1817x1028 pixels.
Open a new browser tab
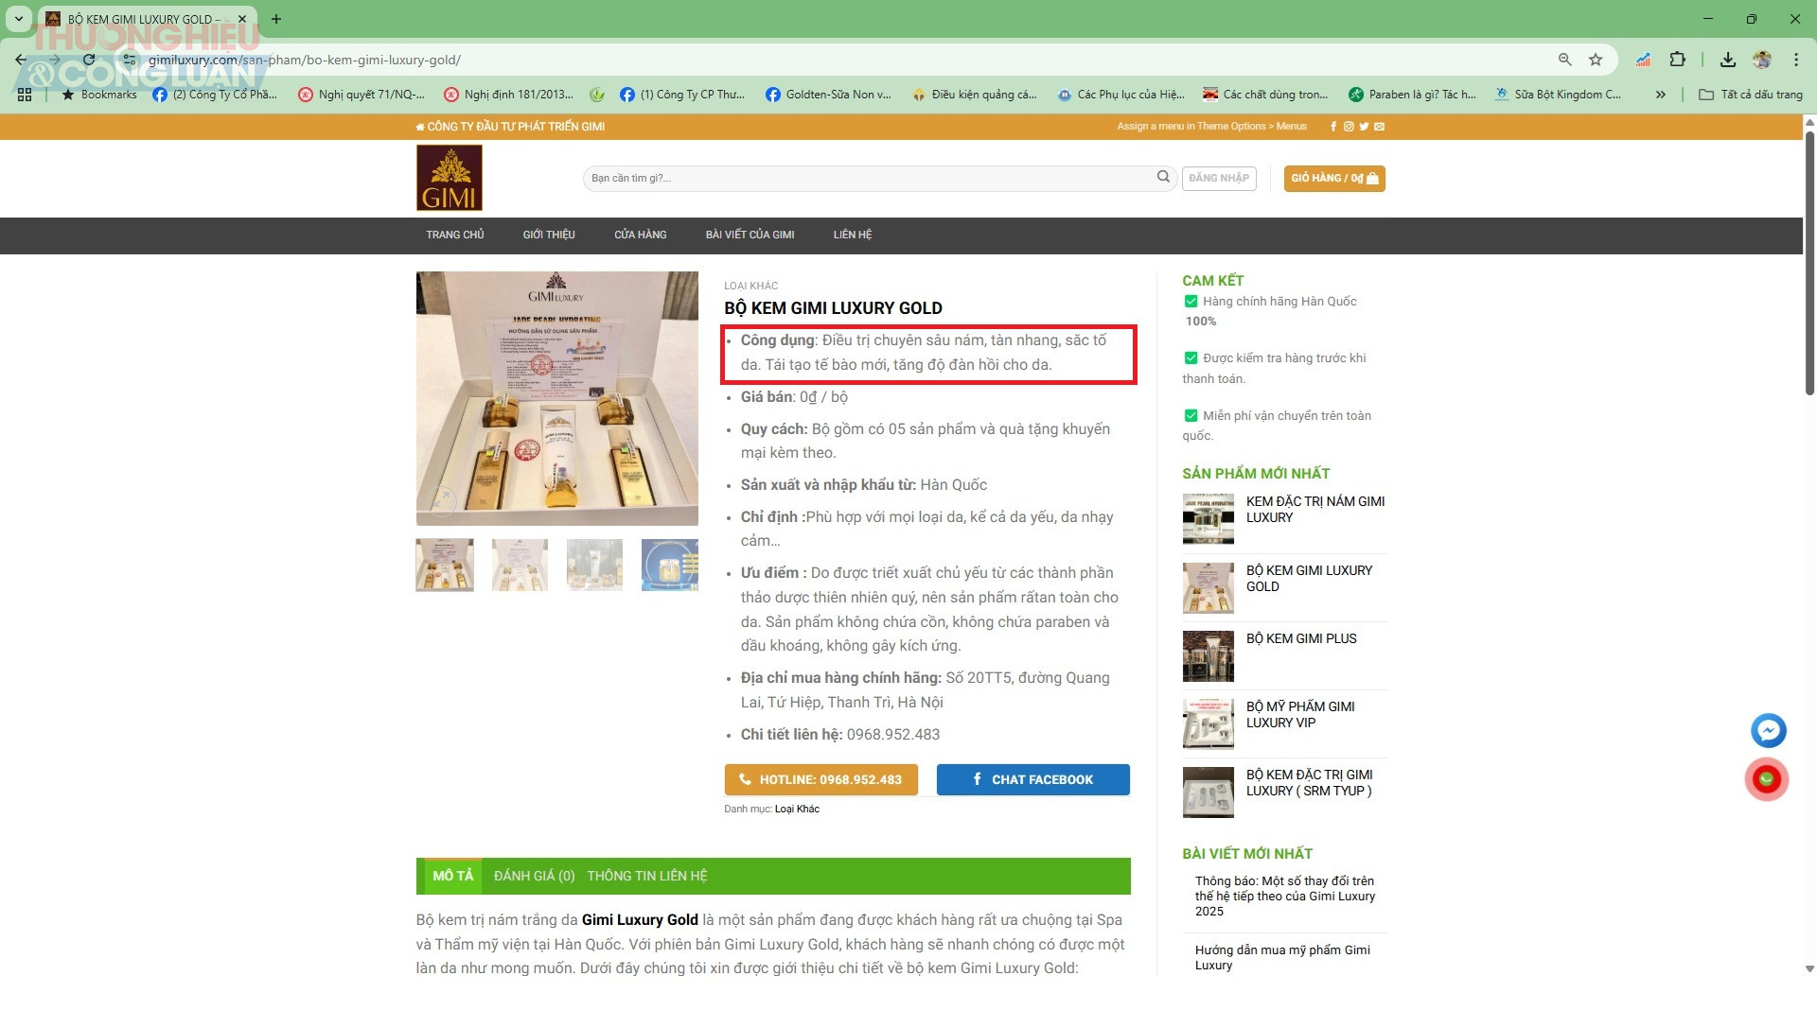pyautogui.click(x=276, y=19)
